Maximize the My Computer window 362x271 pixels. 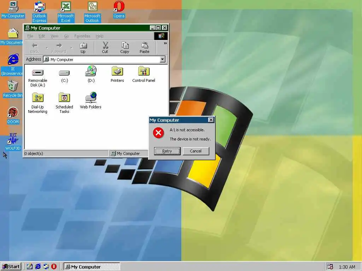pos(158,28)
